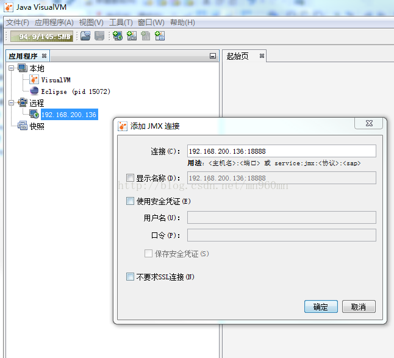The height and width of the screenshot is (358, 394).
Task: Click the snapshots icon beside 快照
Action: click(x=23, y=126)
